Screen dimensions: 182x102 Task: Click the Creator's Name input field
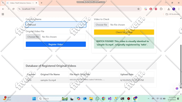pyautogui.click(x=56, y=25)
